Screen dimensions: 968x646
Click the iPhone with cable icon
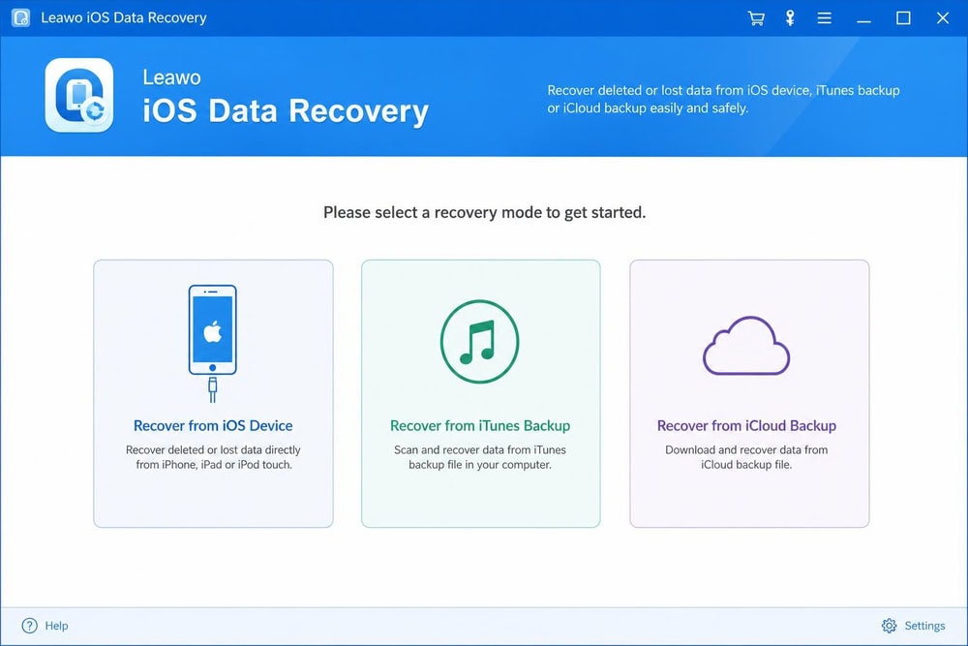pos(212,344)
